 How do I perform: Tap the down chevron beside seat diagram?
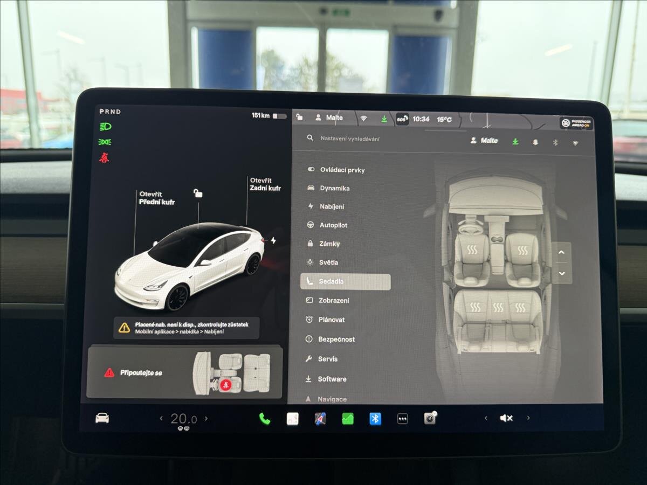click(561, 274)
